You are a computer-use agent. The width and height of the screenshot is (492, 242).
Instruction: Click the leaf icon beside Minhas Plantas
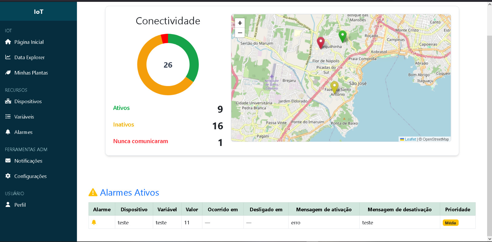click(8, 72)
